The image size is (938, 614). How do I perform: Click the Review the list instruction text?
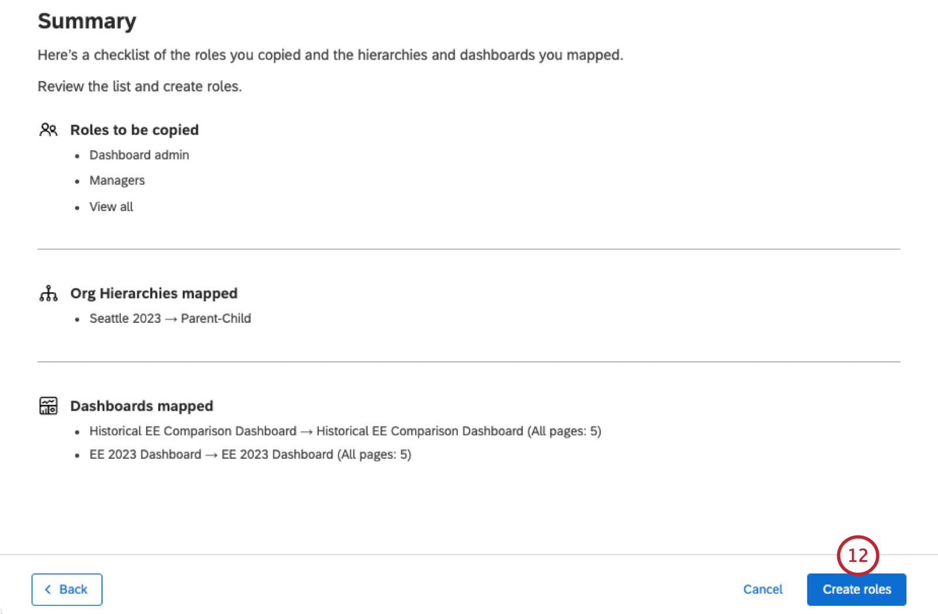(x=140, y=87)
